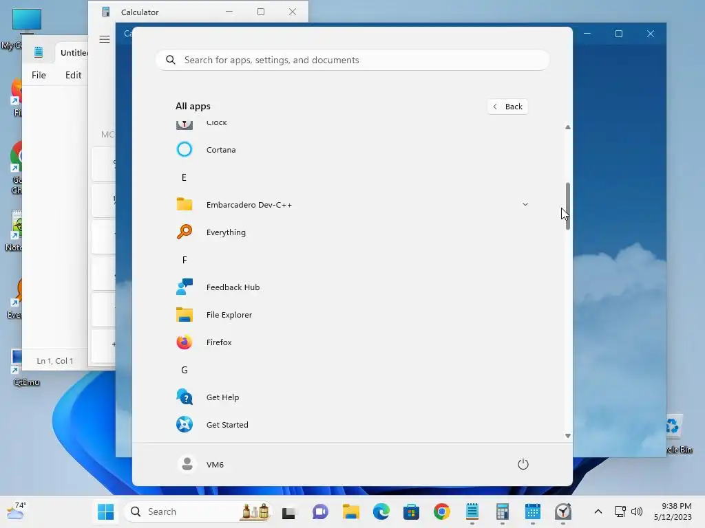The height and width of the screenshot is (528, 705).
Task: Open Cortana from the apps list
Action: pyautogui.click(x=352, y=149)
